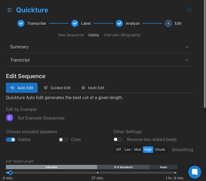Set smoothing to Off
Viewport: 206px width, 181px height.
pos(118,150)
